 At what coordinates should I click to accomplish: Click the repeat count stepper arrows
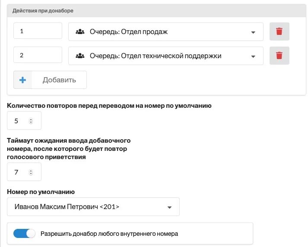(31, 121)
